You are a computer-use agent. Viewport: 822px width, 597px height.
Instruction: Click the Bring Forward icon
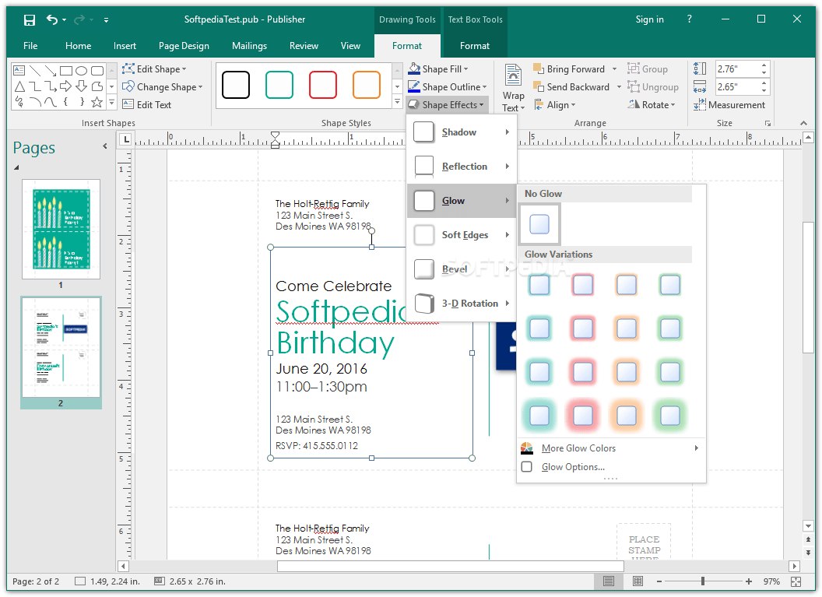539,69
